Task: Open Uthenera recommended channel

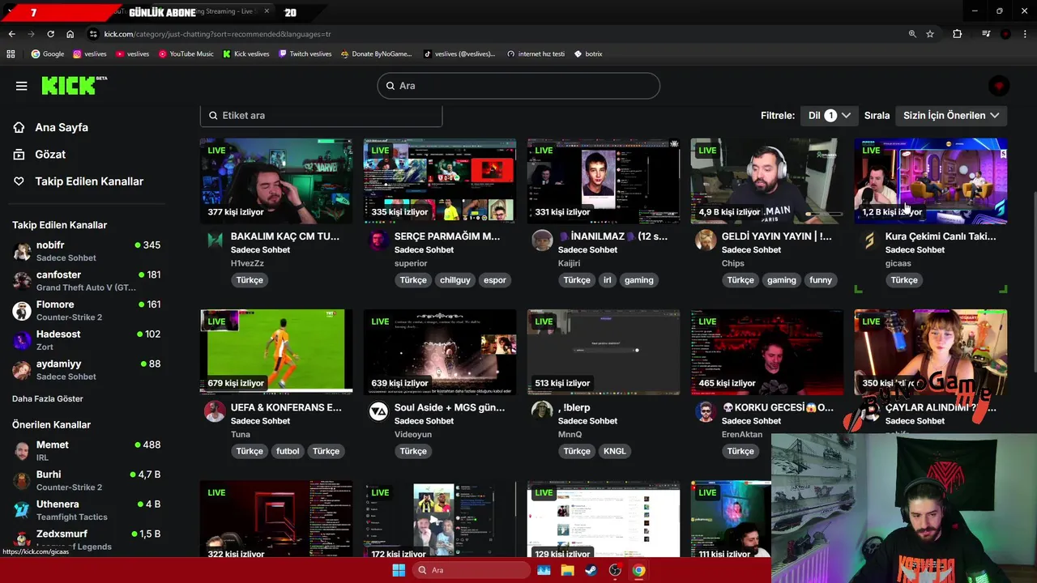Action: coord(87,509)
